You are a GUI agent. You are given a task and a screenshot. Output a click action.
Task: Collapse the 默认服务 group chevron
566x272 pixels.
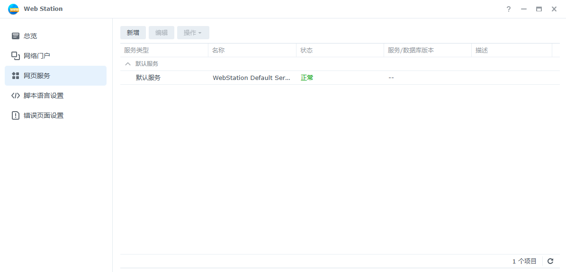pyautogui.click(x=127, y=64)
